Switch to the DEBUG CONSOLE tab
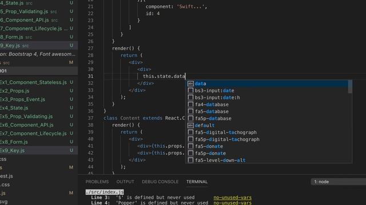Screen dimensions: 366x205 [160, 182]
